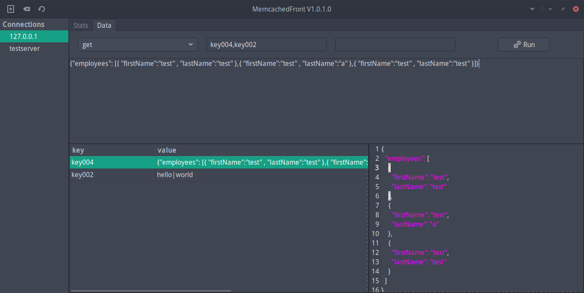
Task: Minimize the MemcachedFront window
Action: point(550,9)
